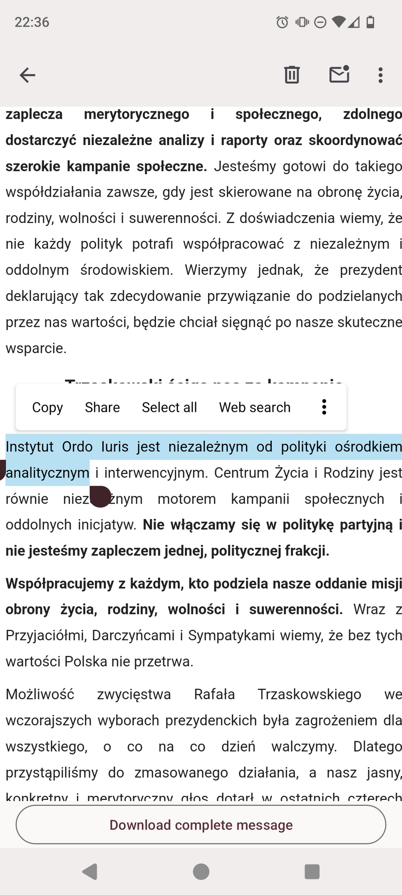This screenshot has width=402, height=895.
Task: Tap the alarm icon in status bar
Action: (x=282, y=22)
